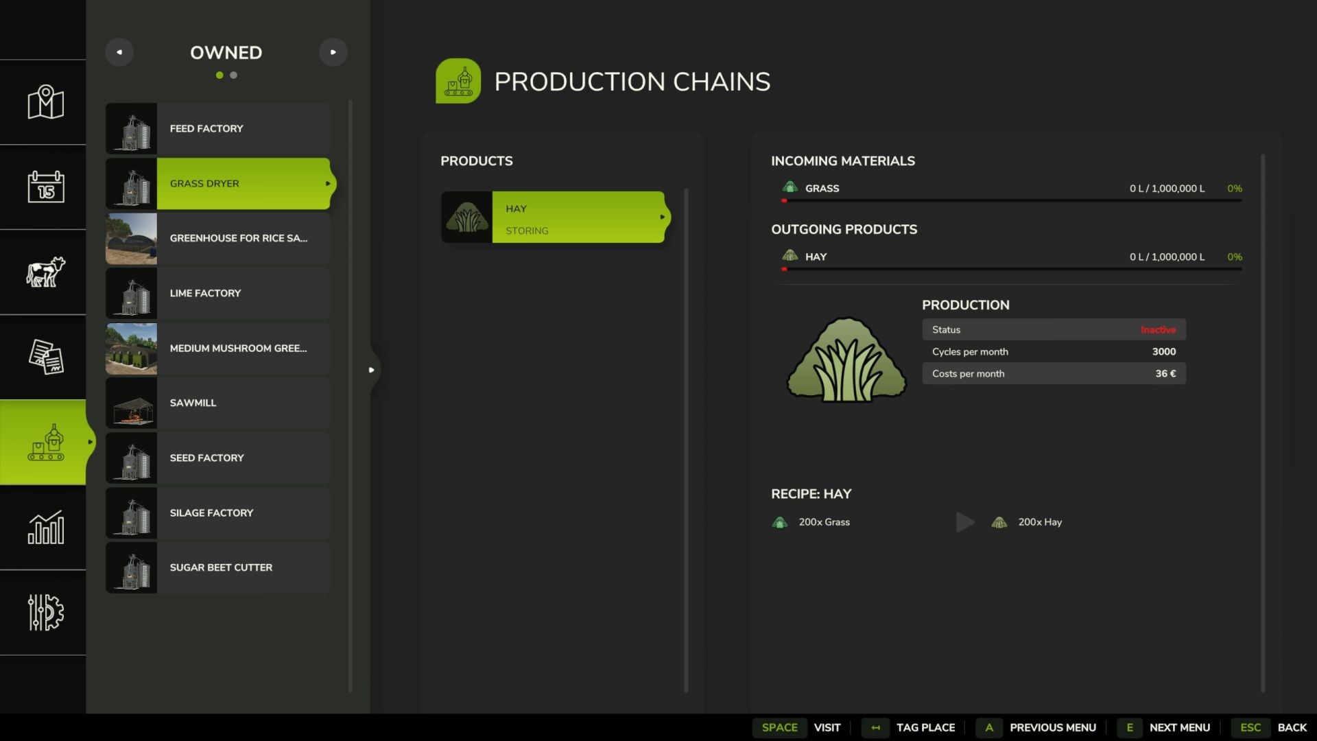Open the statistics chart sidebar icon
1317x741 pixels.
pyautogui.click(x=45, y=528)
